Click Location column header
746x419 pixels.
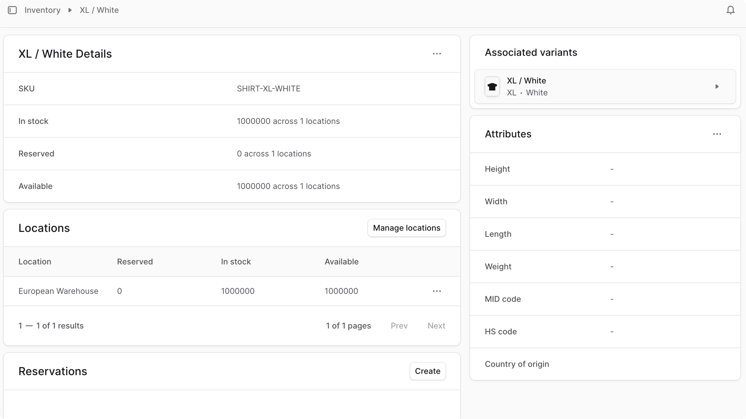(x=35, y=262)
